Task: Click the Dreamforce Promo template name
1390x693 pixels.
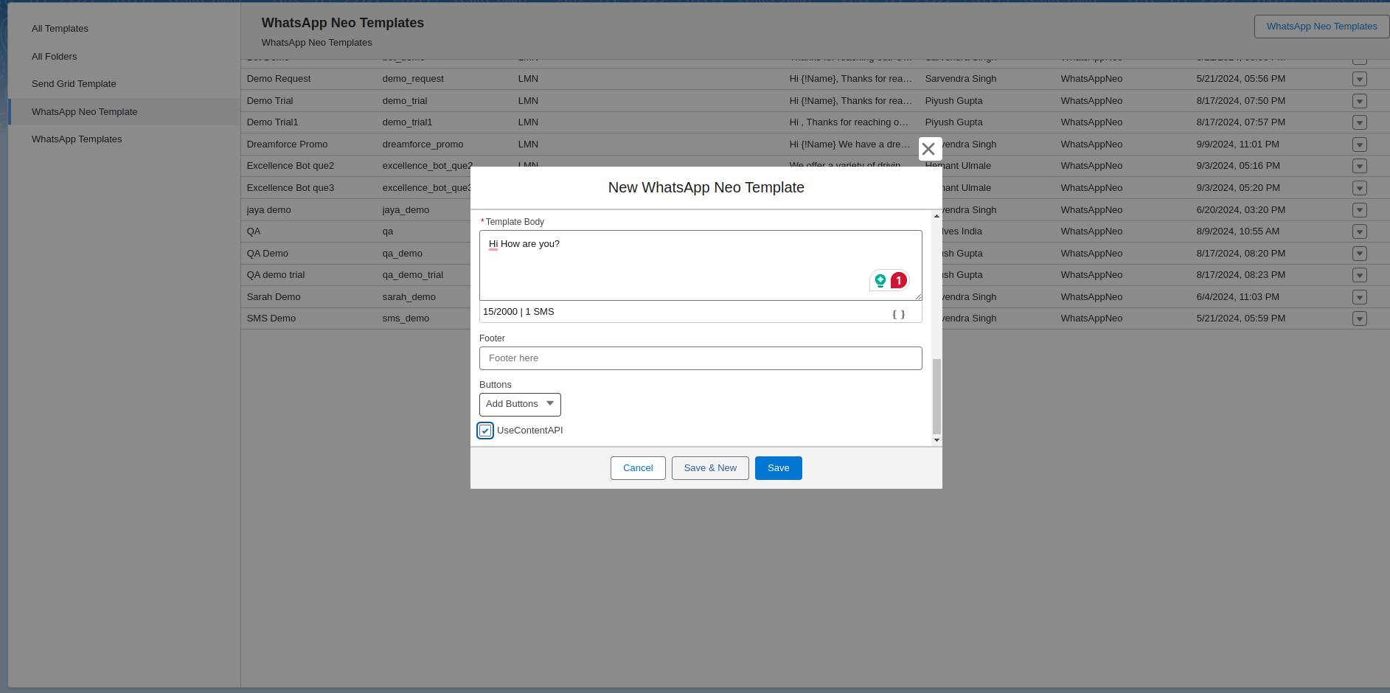Action: pyautogui.click(x=287, y=144)
